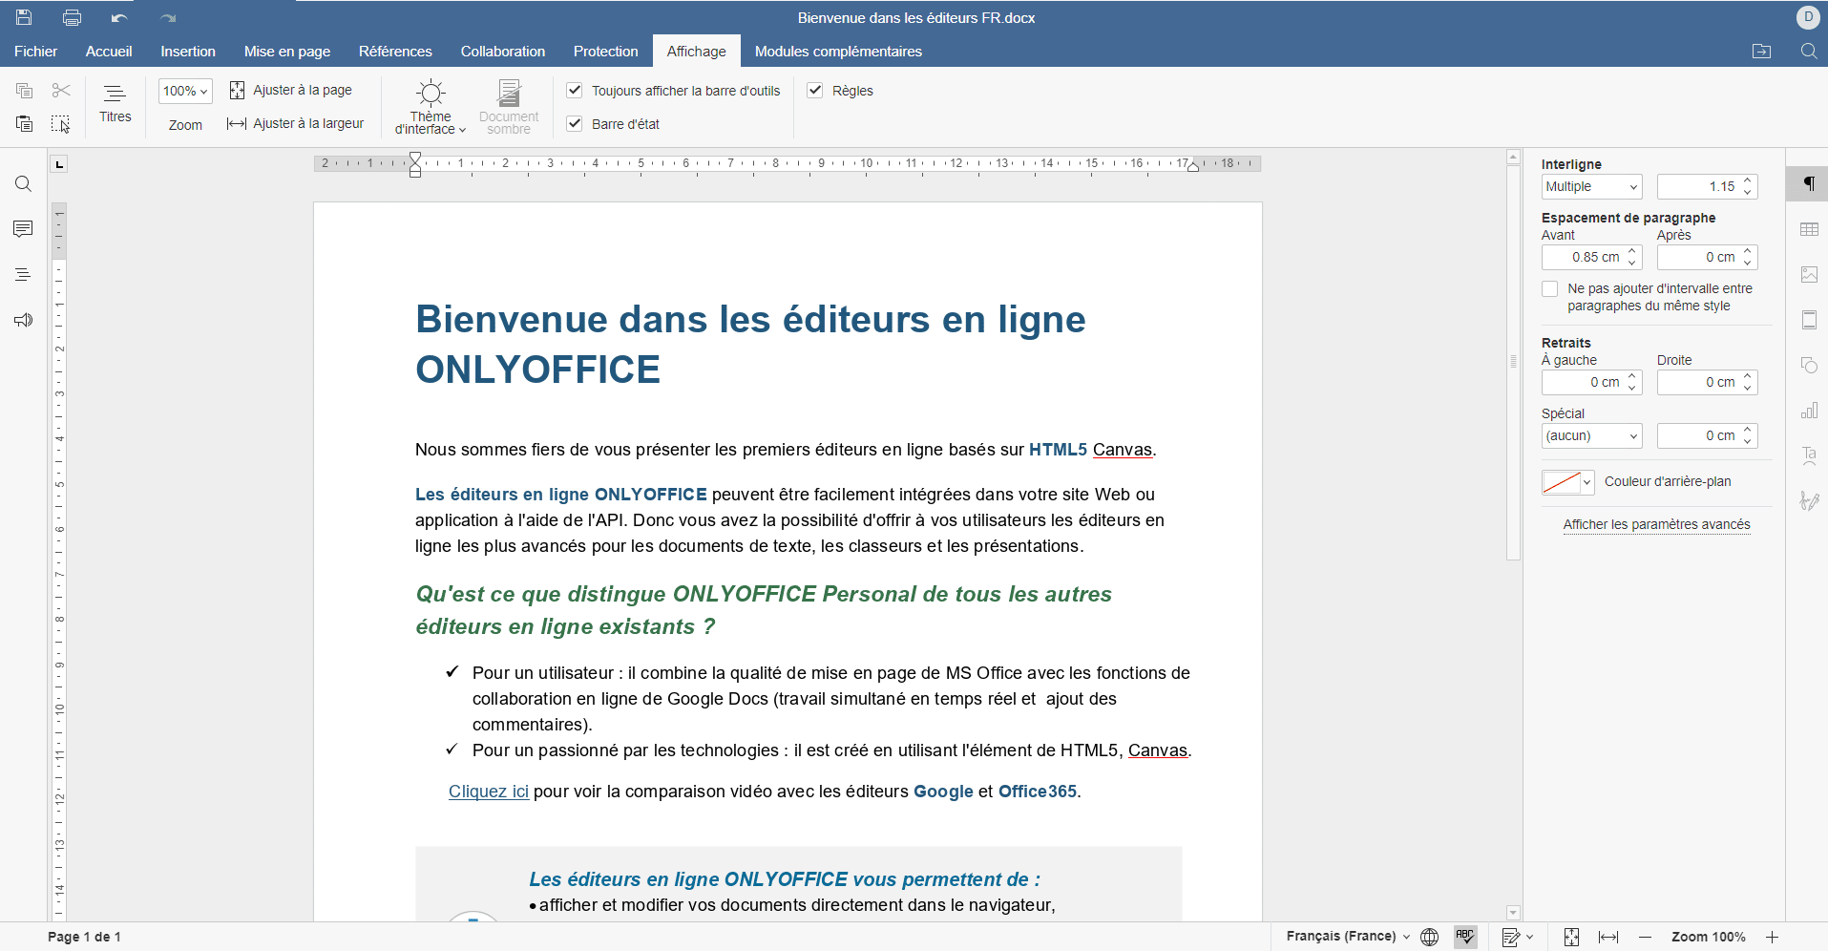Toggle the Barre d'état checkbox
This screenshot has height=951, width=1828.
[575, 124]
